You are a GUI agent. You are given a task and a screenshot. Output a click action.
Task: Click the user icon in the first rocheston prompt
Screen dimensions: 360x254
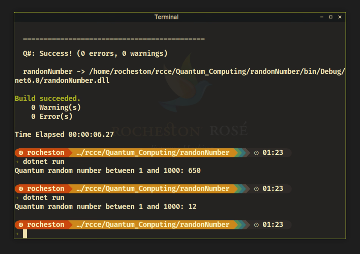[21, 153]
